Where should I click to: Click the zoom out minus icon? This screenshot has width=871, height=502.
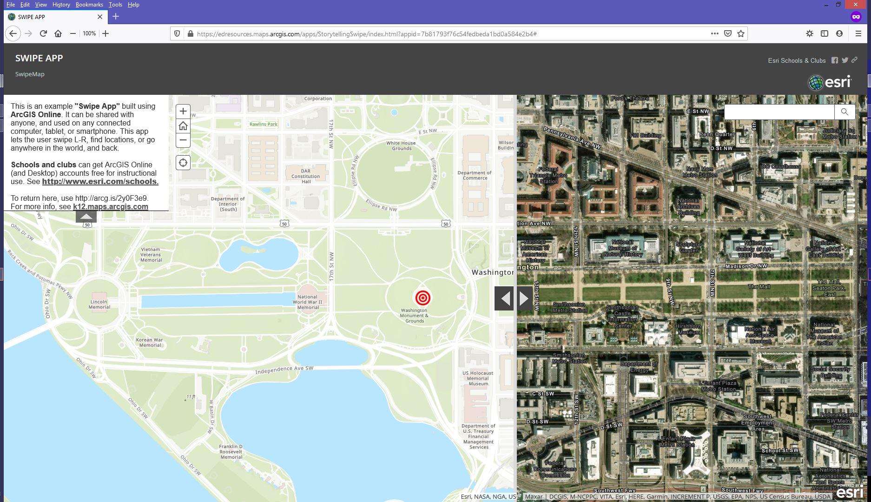[x=183, y=140]
